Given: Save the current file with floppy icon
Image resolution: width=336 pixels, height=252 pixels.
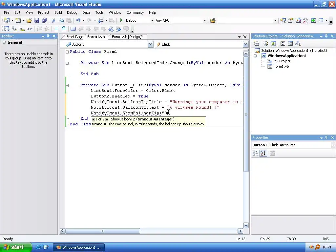Looking at the screenshot, I should (37, 20).
